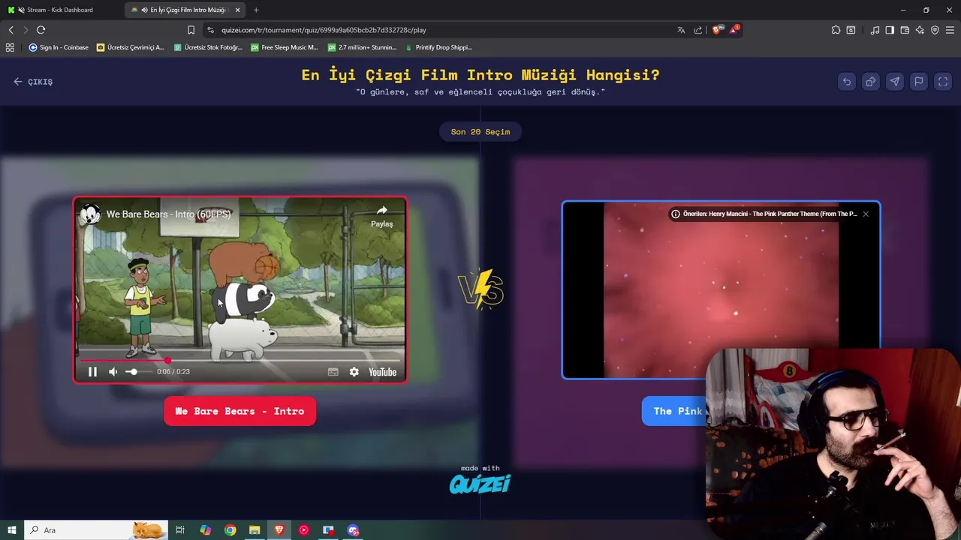
Task: Open Brave Rewards triangle icon
Action: coord(734,30)
